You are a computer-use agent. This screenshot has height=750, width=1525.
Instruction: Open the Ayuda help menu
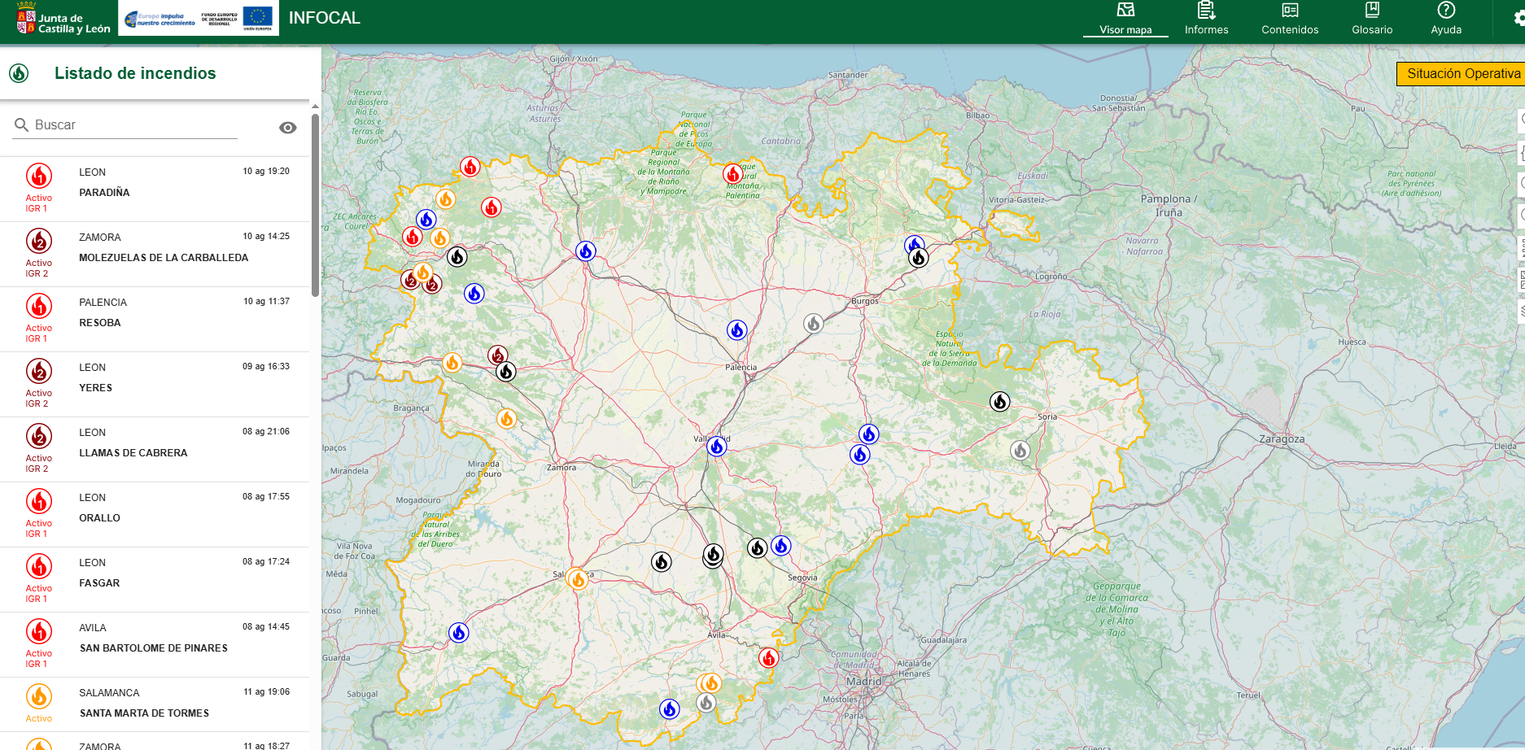1446,20
